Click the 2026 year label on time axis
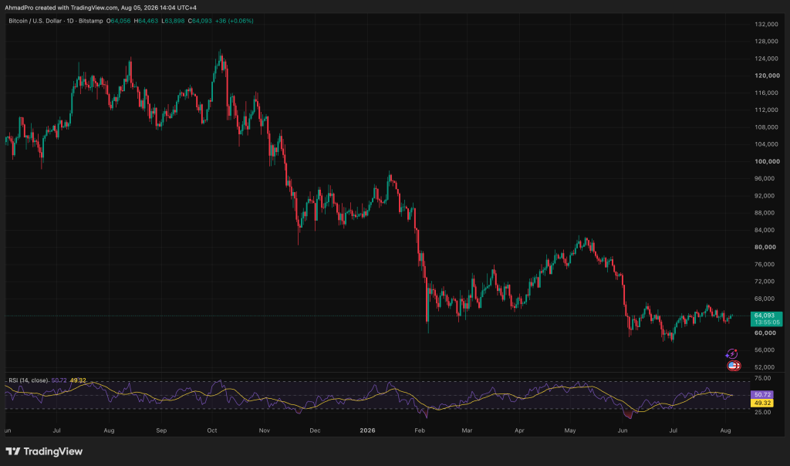The height and width of the screenshot is (466, 790). (x=367, y=431)
